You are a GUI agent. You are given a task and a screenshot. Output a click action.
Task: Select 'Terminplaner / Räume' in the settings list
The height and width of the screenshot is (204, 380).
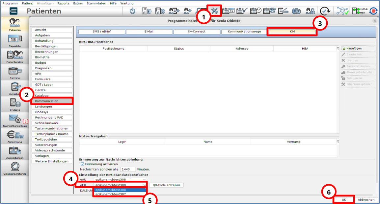52,134
